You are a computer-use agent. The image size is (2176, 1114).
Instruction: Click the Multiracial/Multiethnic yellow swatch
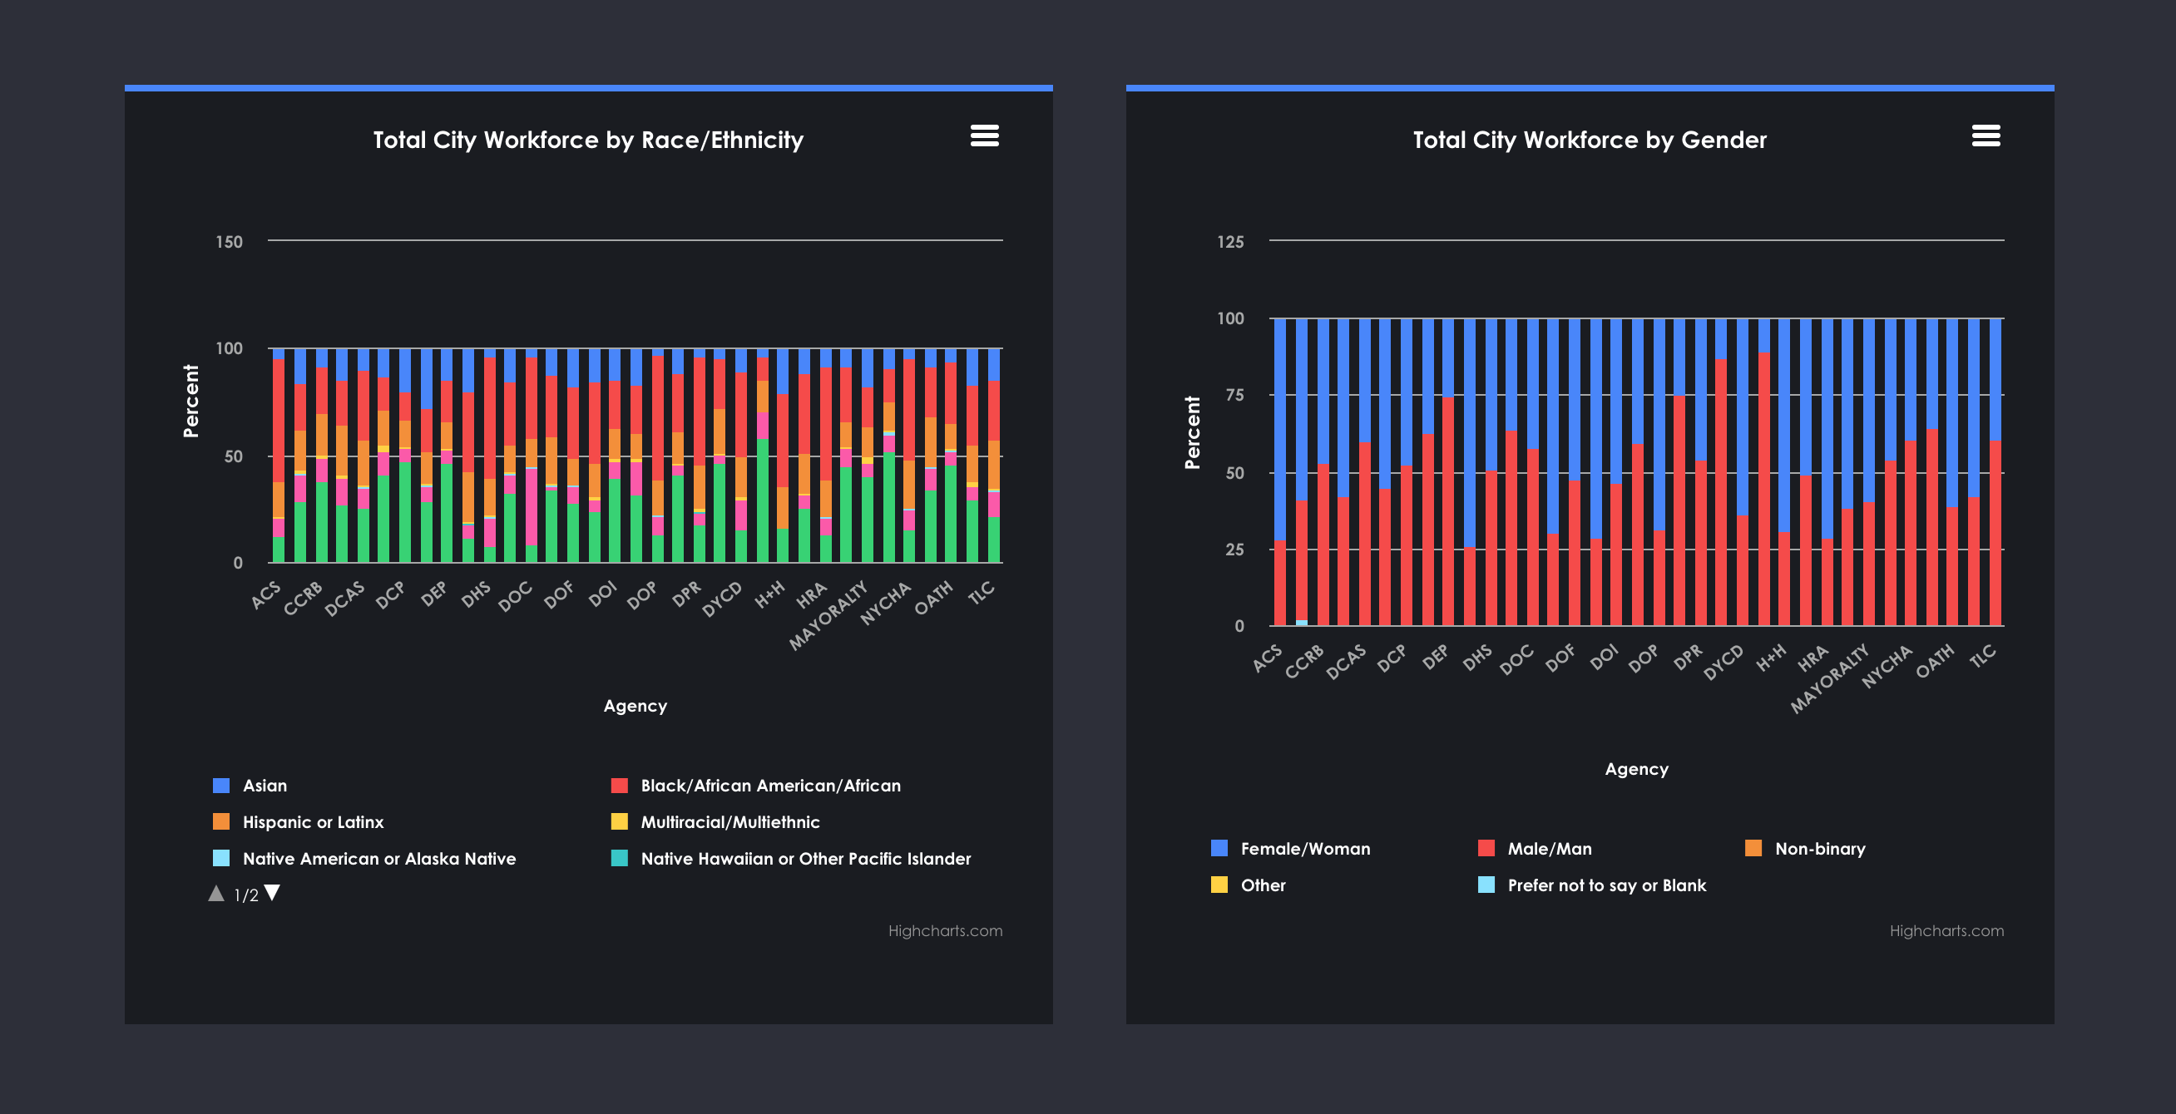click(x=619, y=822)
